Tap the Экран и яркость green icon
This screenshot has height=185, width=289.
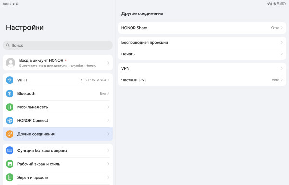click(x=10, y=177)
